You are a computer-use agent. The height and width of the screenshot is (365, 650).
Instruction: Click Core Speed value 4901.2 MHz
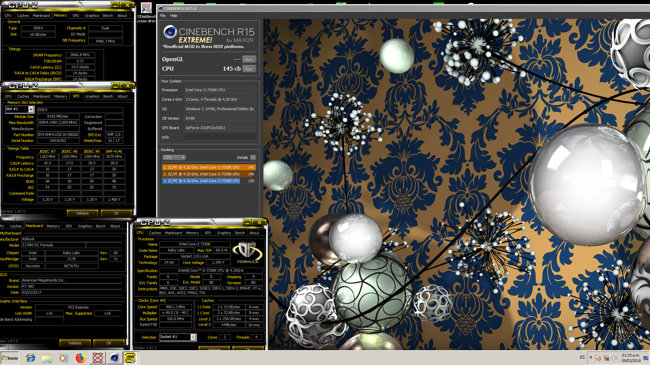point(175,307)
